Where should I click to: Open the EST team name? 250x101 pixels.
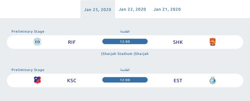178,81
